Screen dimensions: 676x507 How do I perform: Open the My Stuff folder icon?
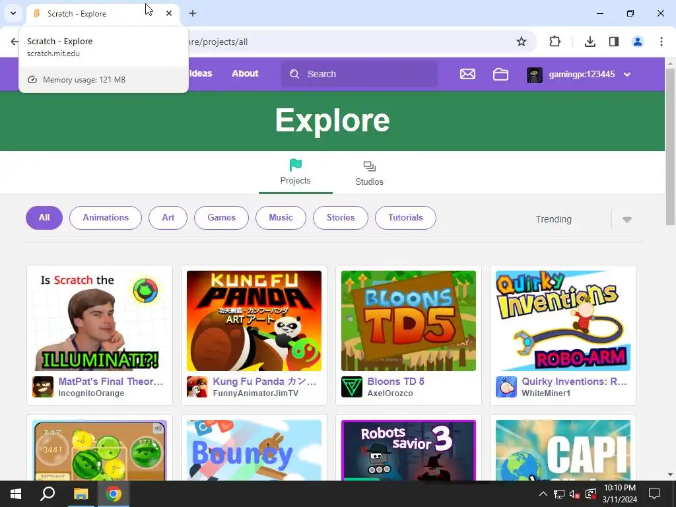(x=500, y=74)
